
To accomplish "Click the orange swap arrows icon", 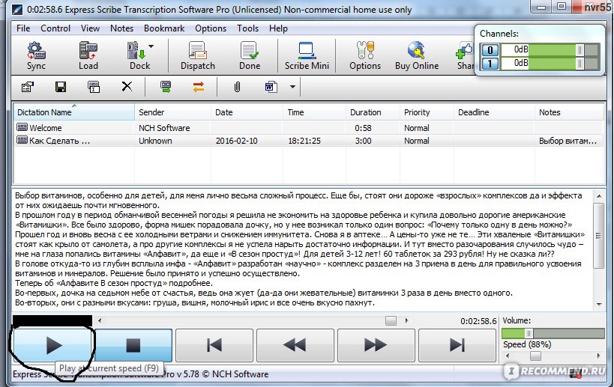I will click(199, 86).
